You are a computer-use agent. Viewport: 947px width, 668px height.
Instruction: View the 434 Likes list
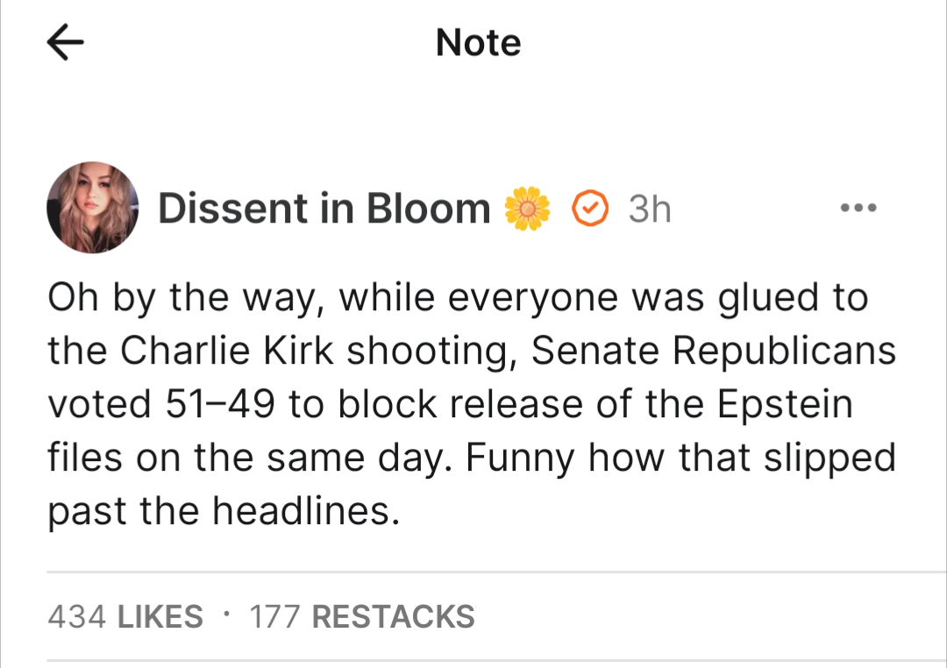click(125, 617)
